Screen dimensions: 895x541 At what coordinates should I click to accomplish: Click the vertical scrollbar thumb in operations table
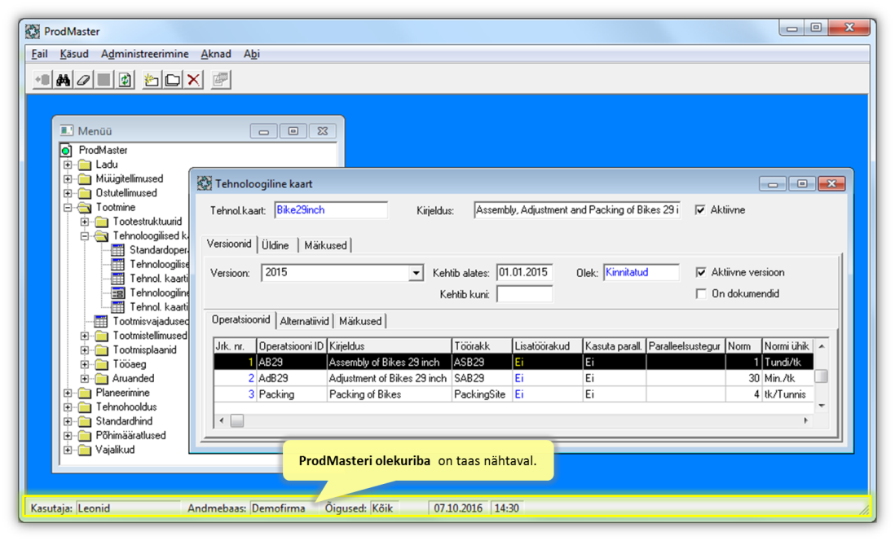(x=822, y=376)
